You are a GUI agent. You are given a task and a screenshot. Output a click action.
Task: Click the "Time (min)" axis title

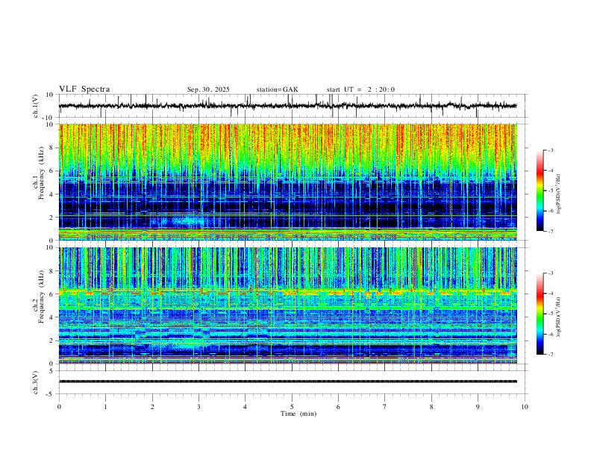[298, 414]
